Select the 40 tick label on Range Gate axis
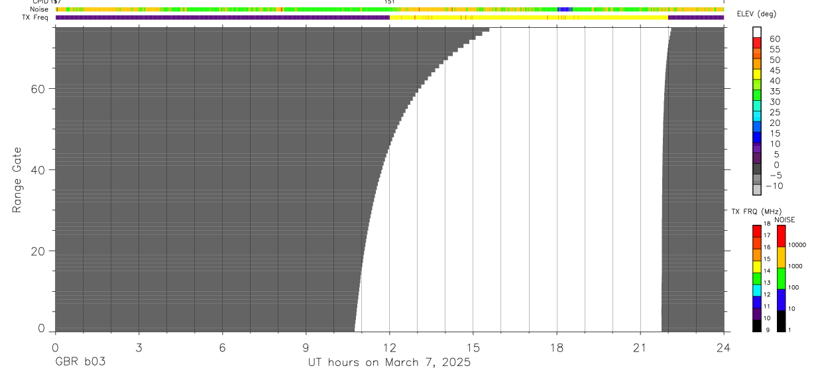 click(x=39, y=170)
